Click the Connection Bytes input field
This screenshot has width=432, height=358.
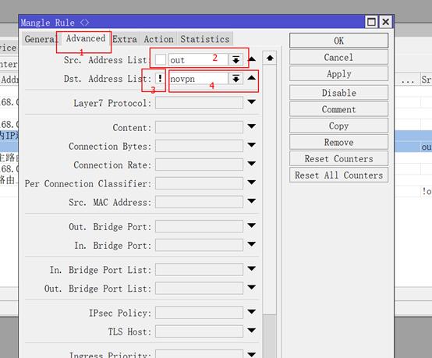click(x=199, y=146)
